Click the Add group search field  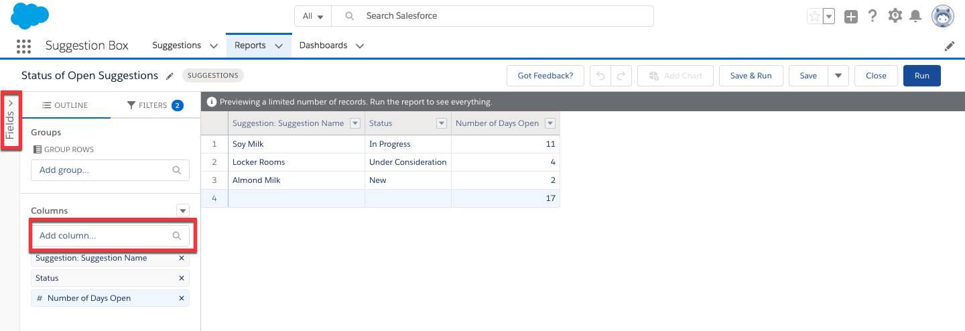pos(104,170)
